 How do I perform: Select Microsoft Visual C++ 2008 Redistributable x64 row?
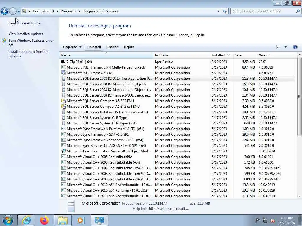(178, 168)
